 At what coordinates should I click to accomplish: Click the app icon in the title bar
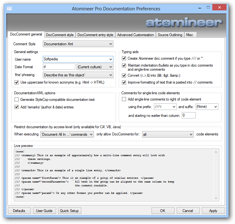coord(9,8)
